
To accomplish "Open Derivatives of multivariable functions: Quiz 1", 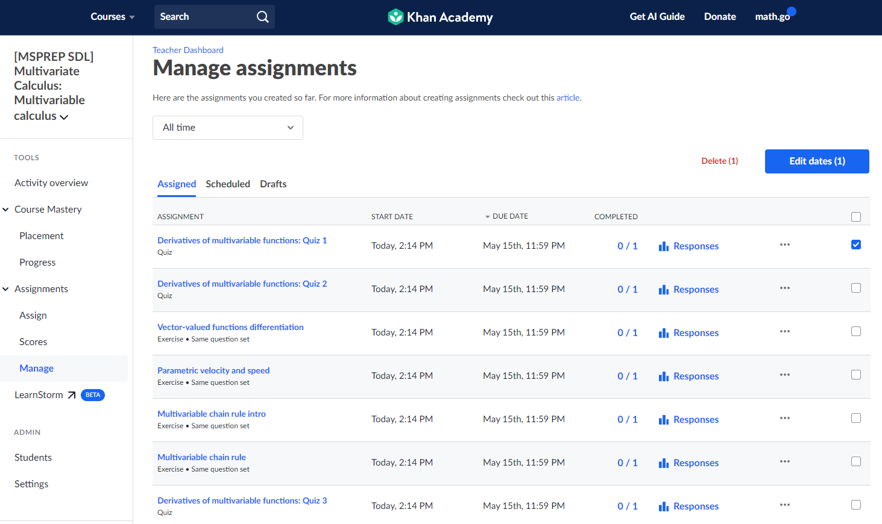I will click(242, 240).
